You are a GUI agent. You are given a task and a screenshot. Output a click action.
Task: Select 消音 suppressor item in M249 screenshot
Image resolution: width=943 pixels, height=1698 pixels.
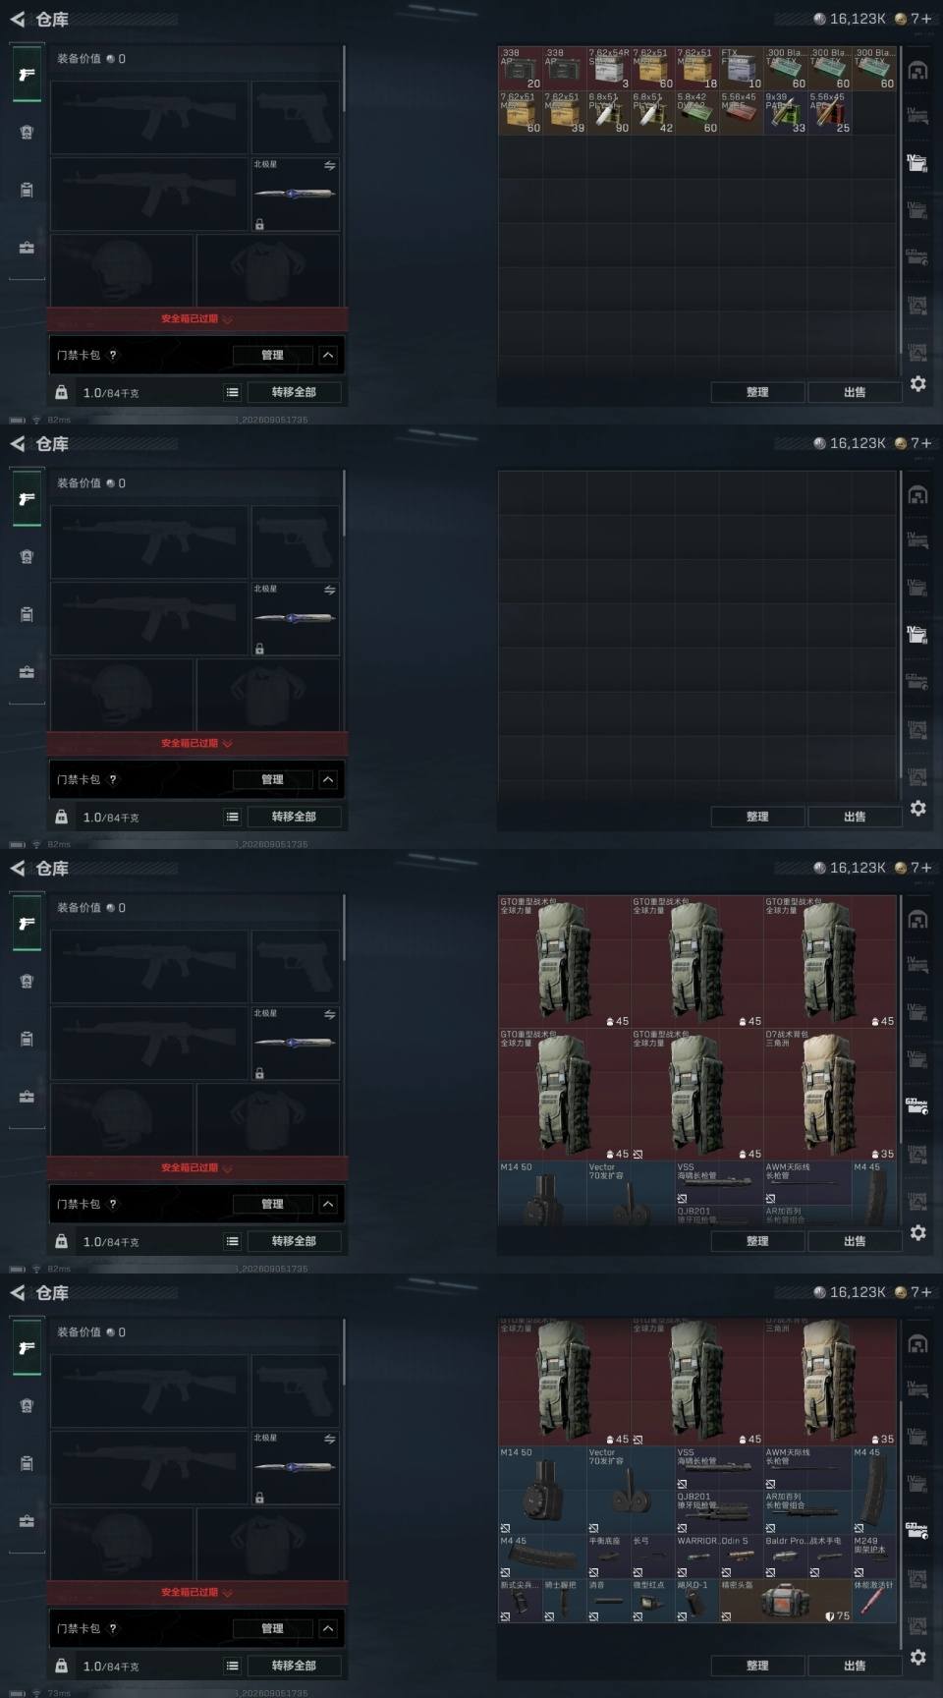click(x=609, y=1600)
